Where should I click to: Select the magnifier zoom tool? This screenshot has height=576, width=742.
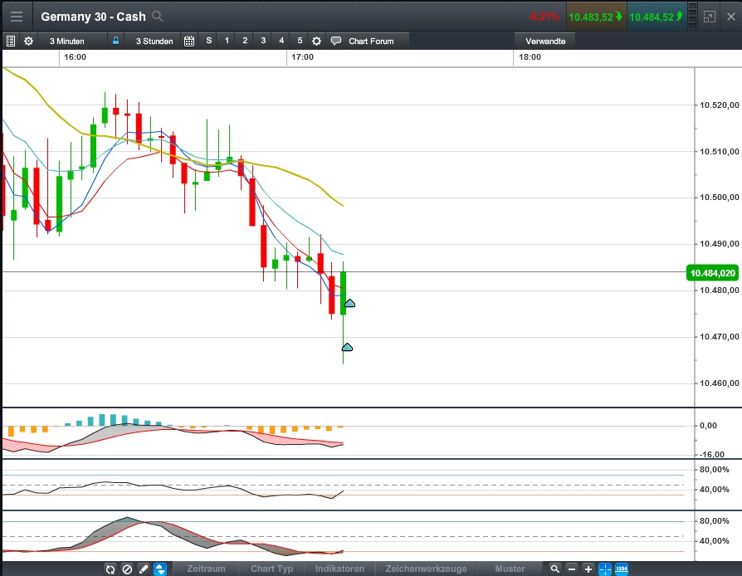pos(554,569)
